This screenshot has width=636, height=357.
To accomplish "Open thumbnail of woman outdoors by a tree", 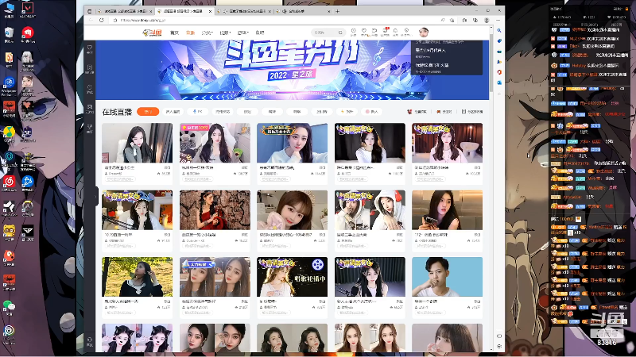I will [x=137, y=277].
